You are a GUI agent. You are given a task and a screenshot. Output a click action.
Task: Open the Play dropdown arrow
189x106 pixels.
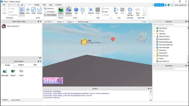coord(116,15)
